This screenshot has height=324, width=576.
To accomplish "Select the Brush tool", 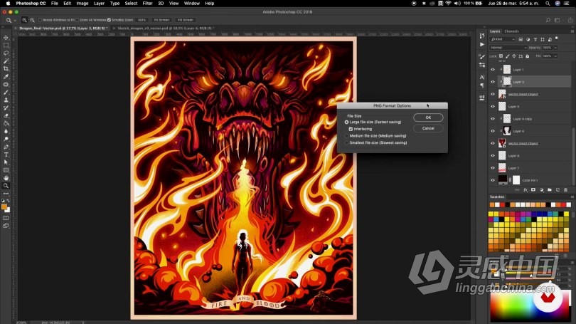I will coord(6,93).
